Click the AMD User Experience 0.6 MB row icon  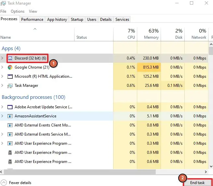tap(10, 162)
